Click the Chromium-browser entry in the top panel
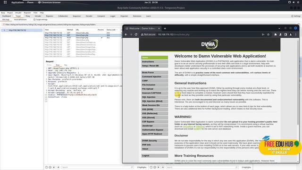Image resolution: width=302 pixels, height=170 pixels. click(49, 2)
